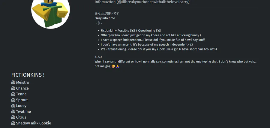
Task: Click the binoculars icon next to Chance
Action: pyautogui.click(x=13, y=88)
